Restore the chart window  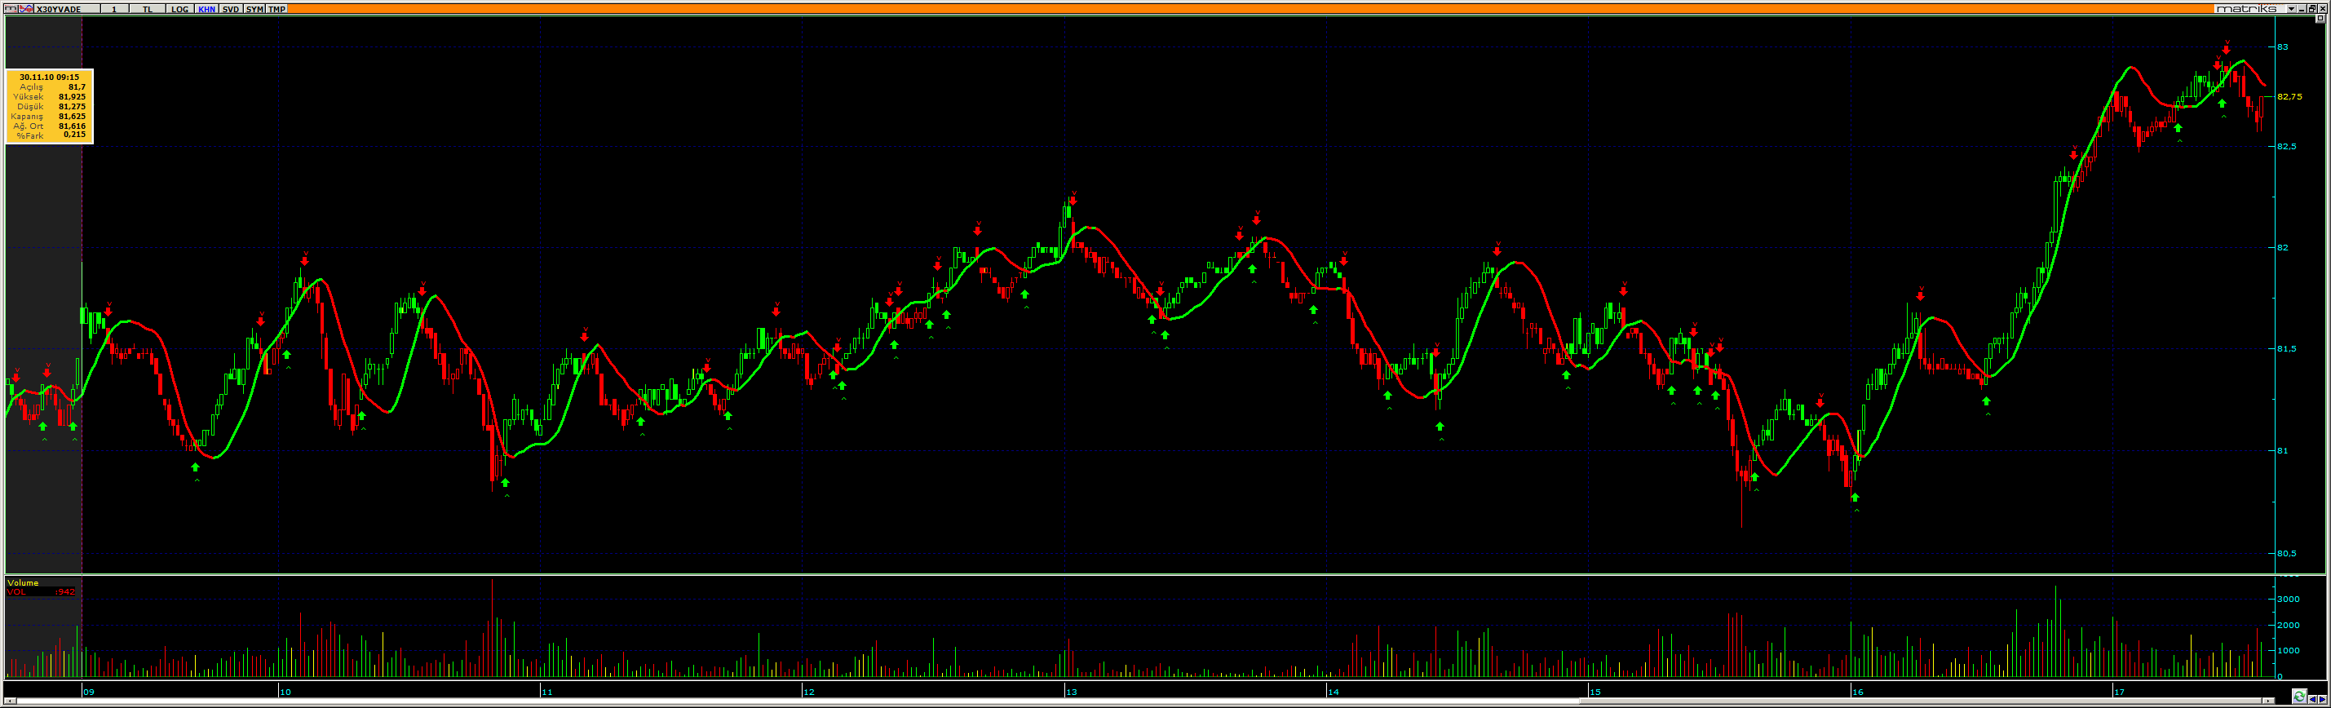pos(2312,9)
